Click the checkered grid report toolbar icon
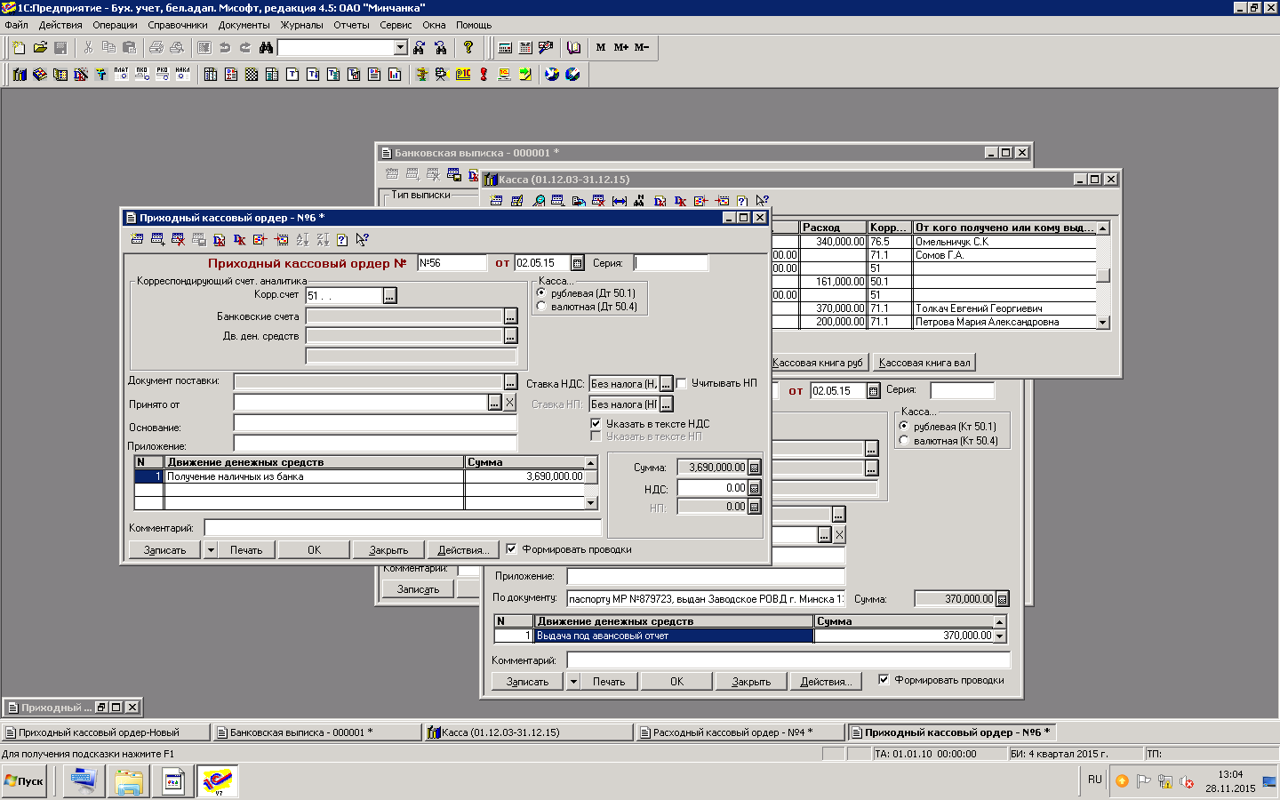This screenshot has width=1280, height=800. [x=252, y=74]
